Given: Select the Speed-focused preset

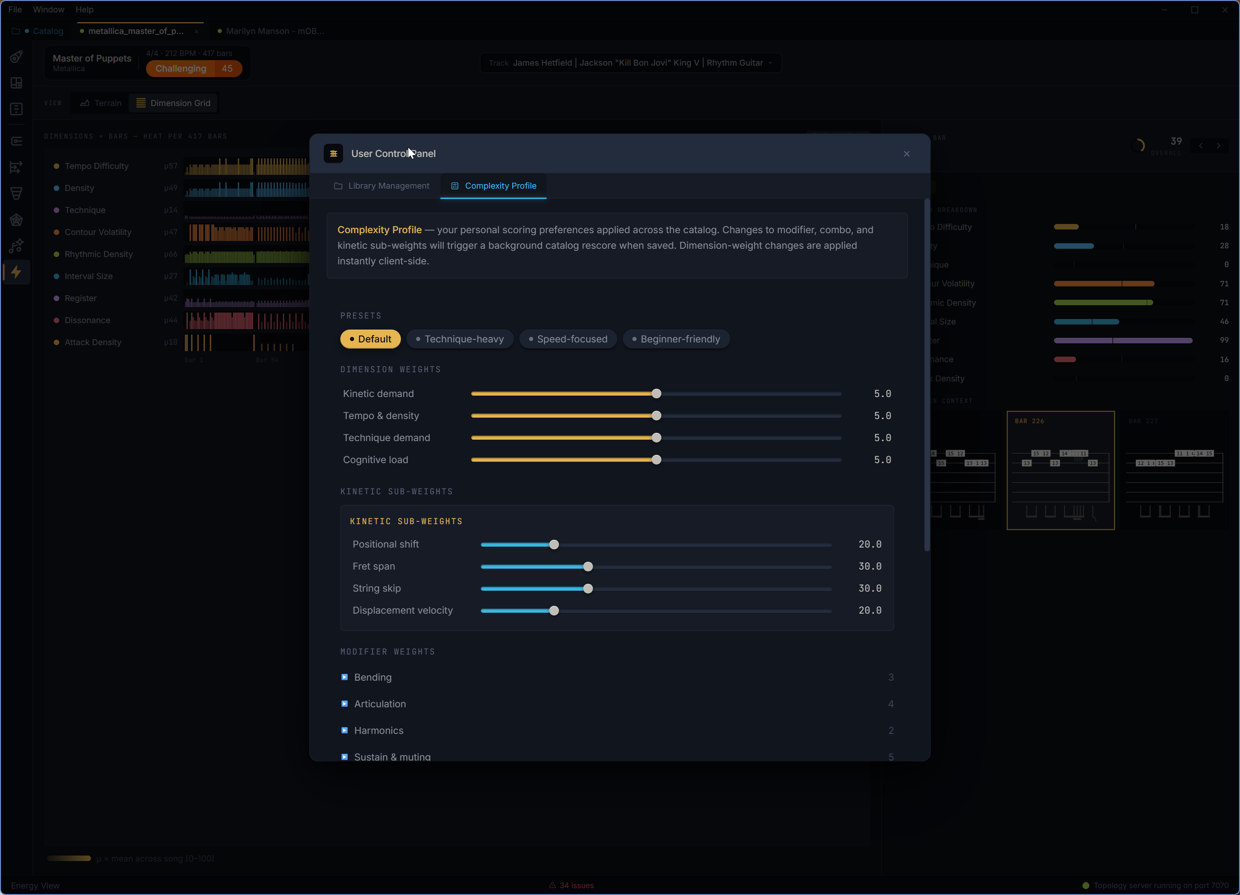Looking at the screenshot, I should point(568,339).
